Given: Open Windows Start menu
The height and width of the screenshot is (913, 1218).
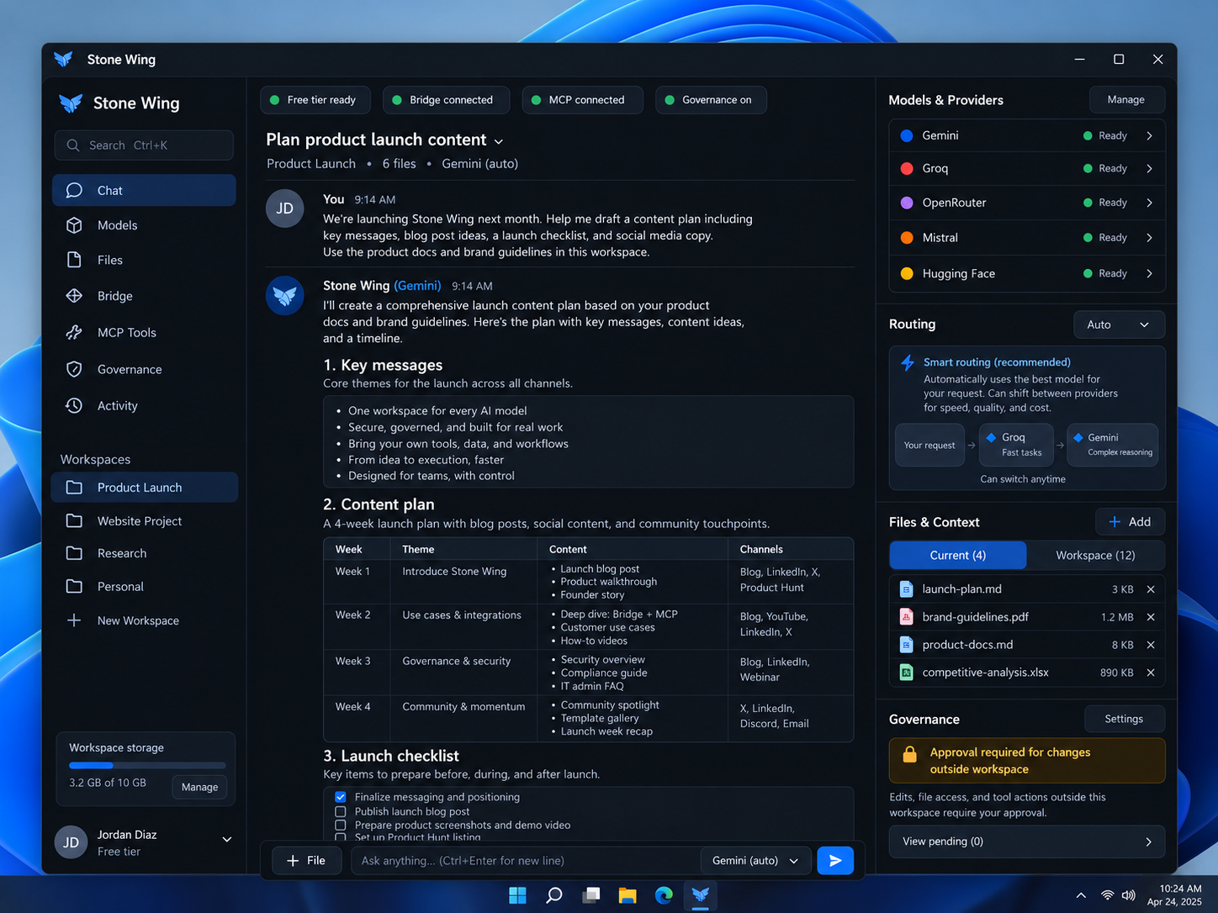Looking at the screenshot, I should [517, 895].
